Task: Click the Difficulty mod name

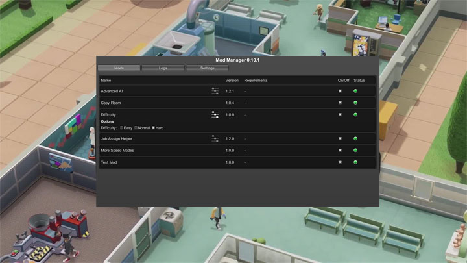Action: point(108,114)
